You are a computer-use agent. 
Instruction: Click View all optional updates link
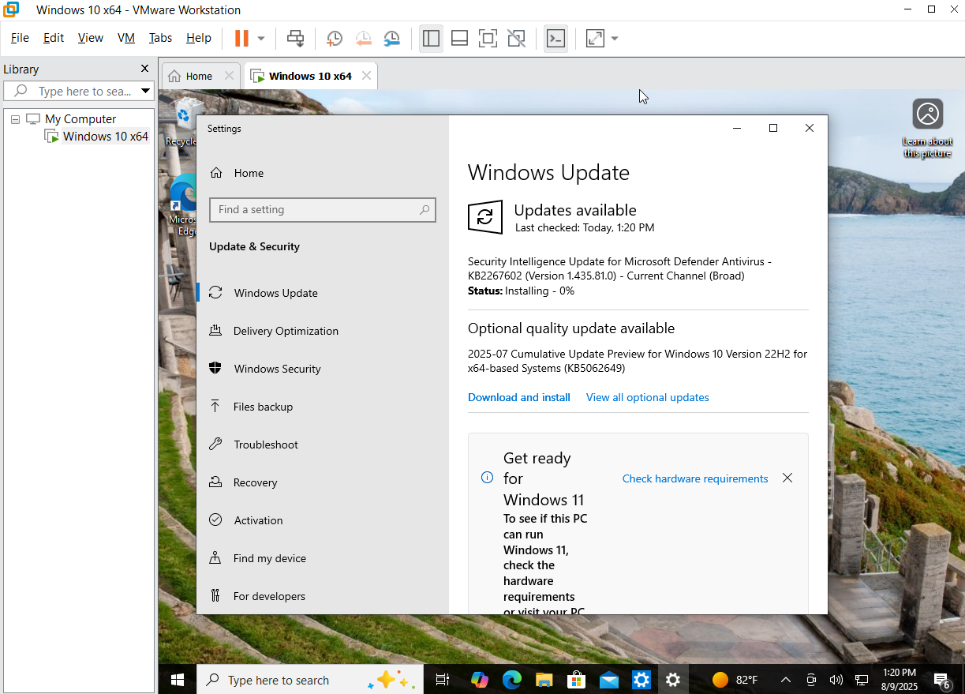[648, 397]
